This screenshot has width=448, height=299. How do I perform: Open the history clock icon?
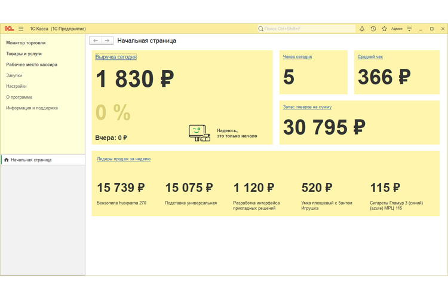coord(373,29)
